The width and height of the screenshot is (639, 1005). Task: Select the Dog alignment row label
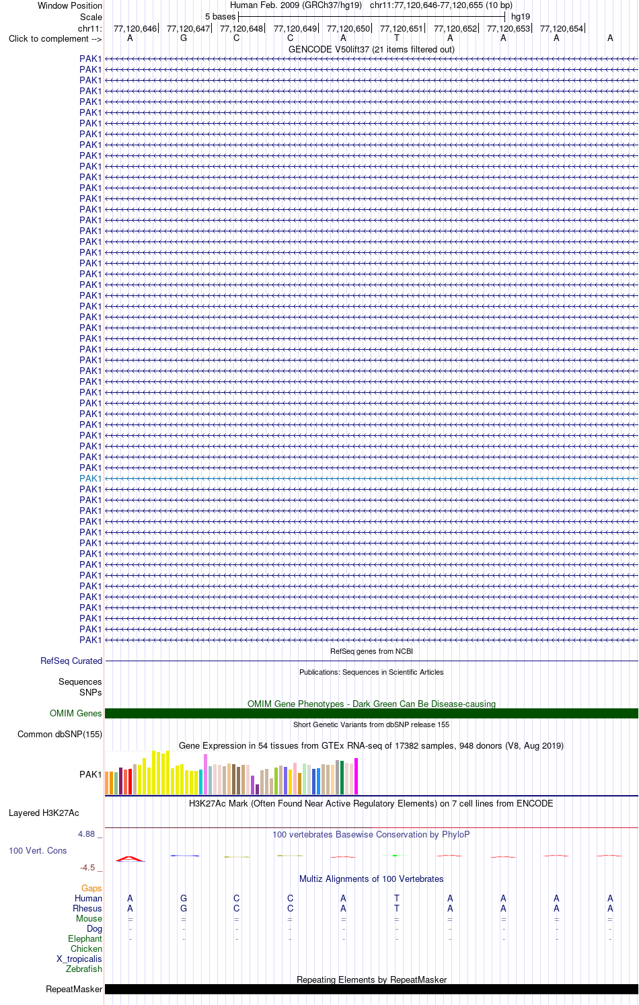[94, 928]
